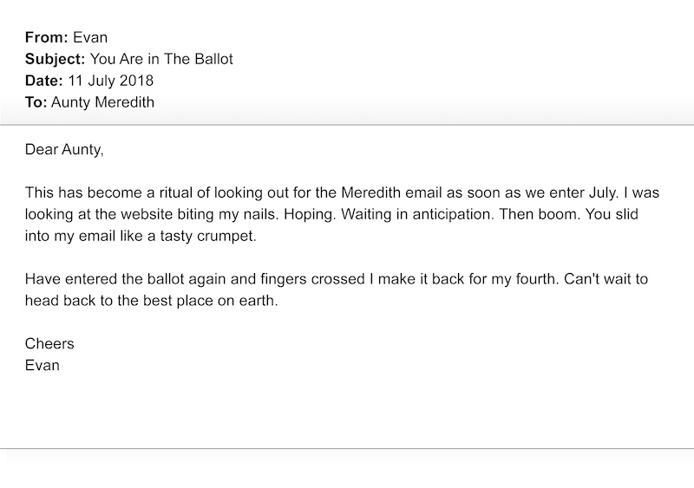This screenshot has height=488, width=694.
Task: Click the 'Cheers' sign-off
Action: coord(49,343)
